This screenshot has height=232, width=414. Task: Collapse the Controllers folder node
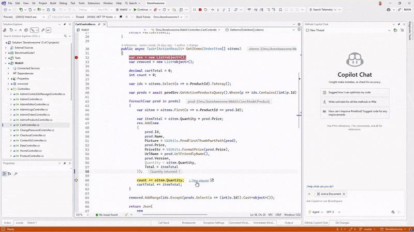[9, 89]
